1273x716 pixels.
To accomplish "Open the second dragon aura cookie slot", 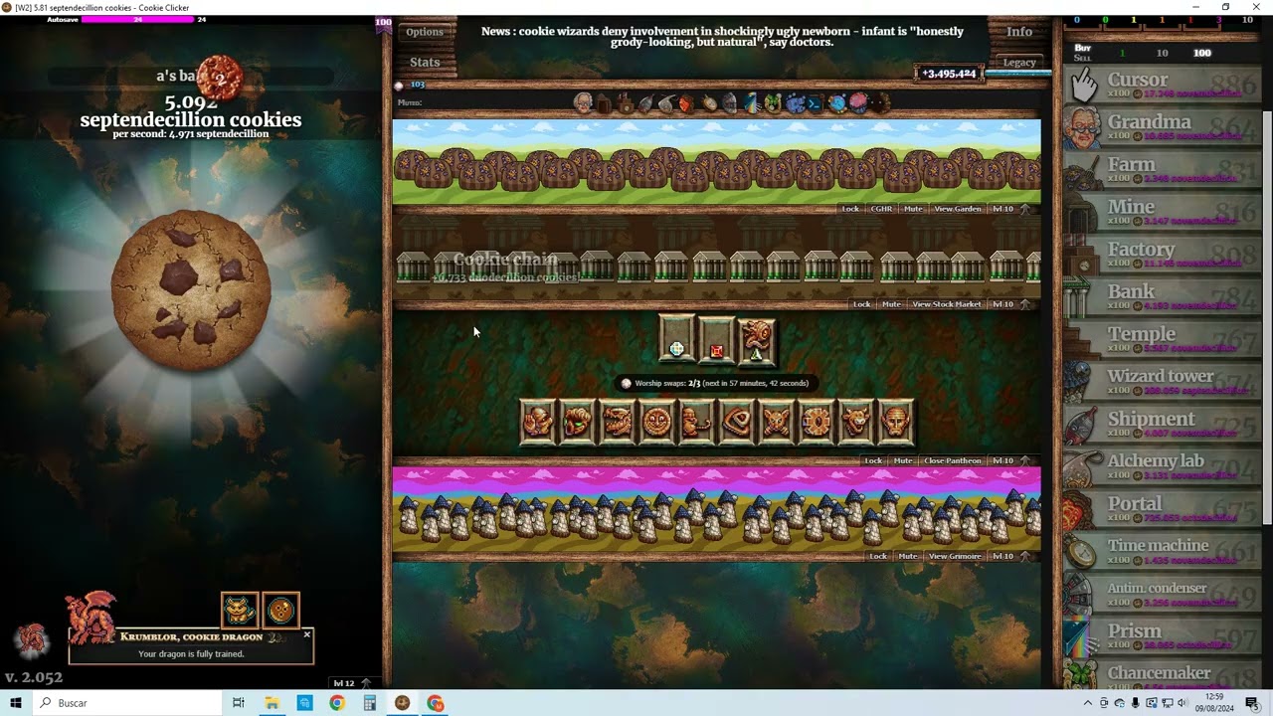I will pyautogui.click(x=280, y=610).
